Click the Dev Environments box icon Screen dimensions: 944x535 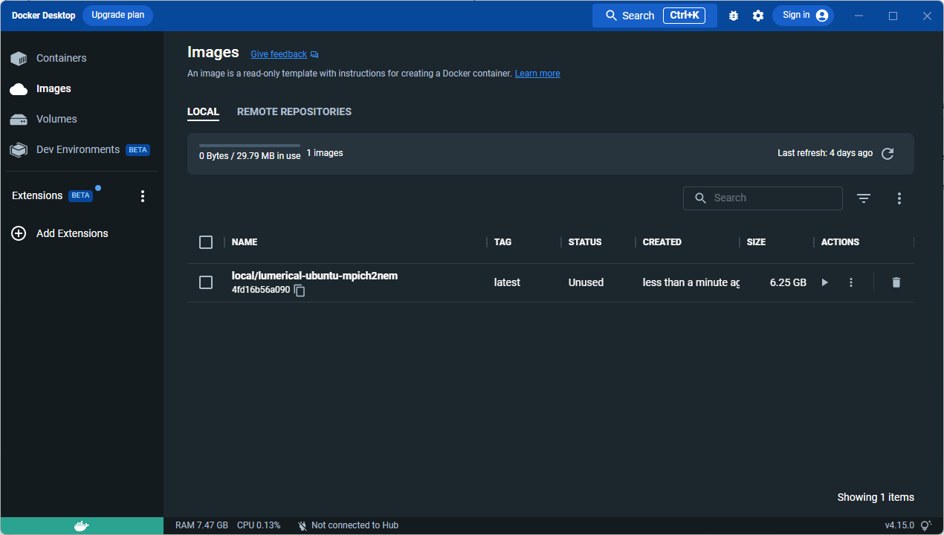[19, 150]
